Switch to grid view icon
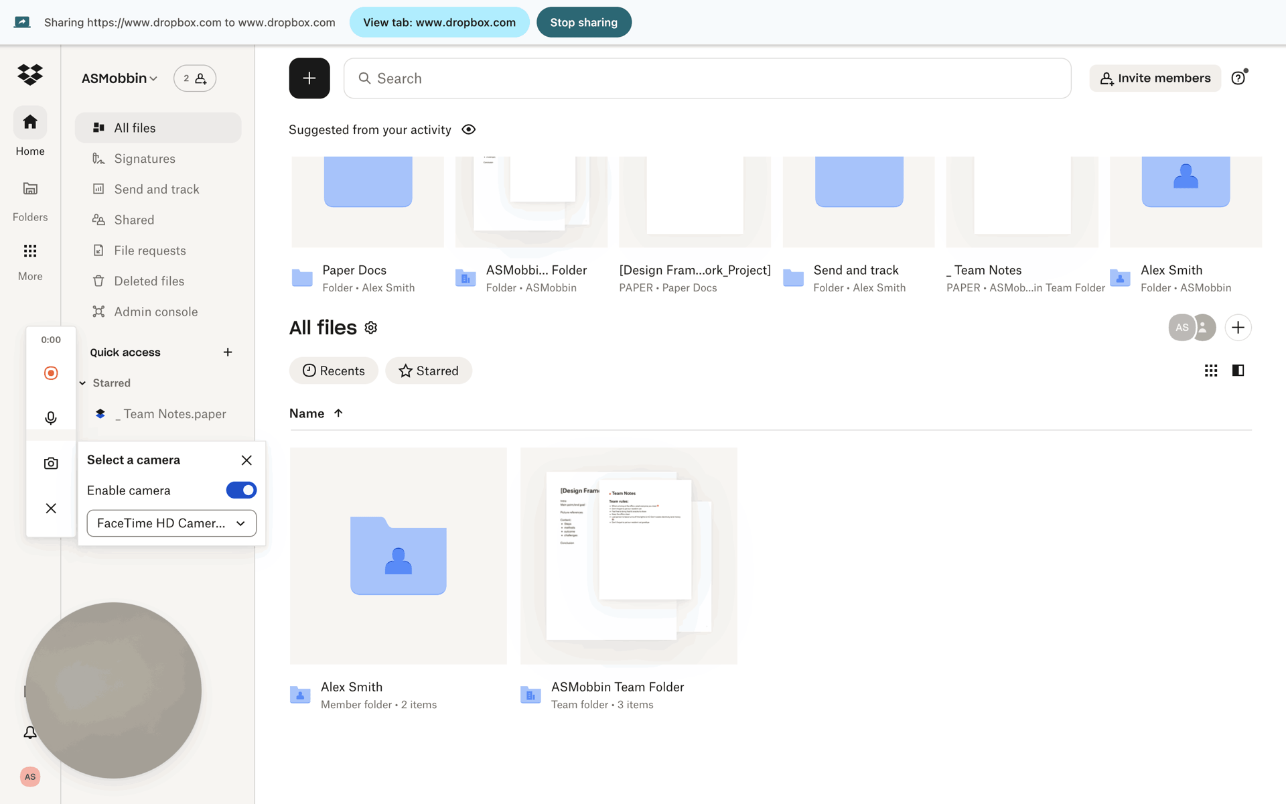The height and width of the screenshot is (804, 1286). [x=1211, y=371]
